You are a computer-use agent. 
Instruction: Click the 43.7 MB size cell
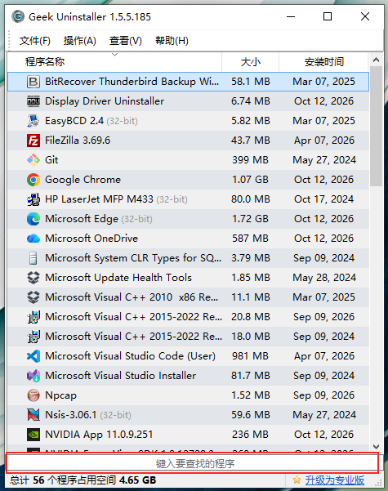pyautogui.click(x=251, y=141)
